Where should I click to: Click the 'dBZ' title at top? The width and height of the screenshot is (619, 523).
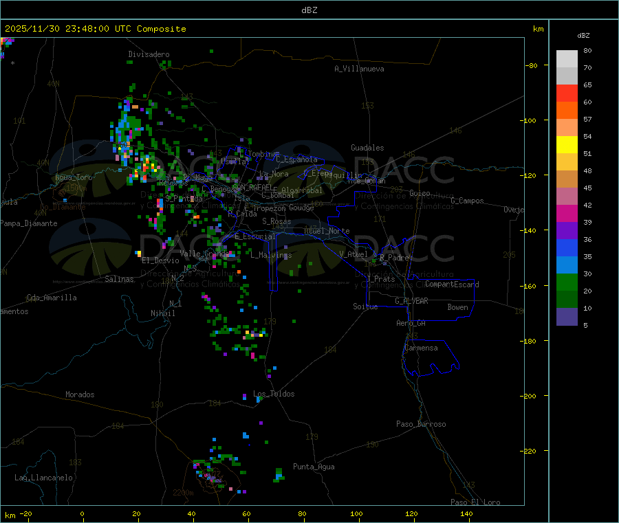click(x=309, y=10)
